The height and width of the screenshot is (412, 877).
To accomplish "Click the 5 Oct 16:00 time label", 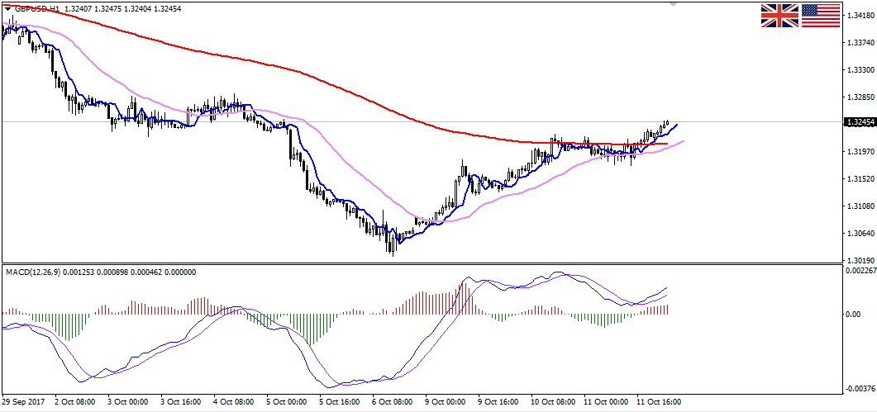I will click(341, 401).
